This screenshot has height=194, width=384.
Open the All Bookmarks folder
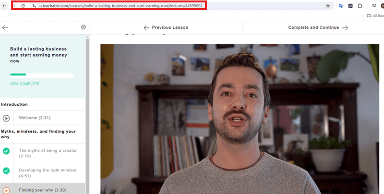point(375,16)
